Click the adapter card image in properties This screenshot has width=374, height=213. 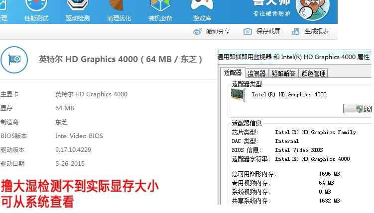tap(239, 95)
